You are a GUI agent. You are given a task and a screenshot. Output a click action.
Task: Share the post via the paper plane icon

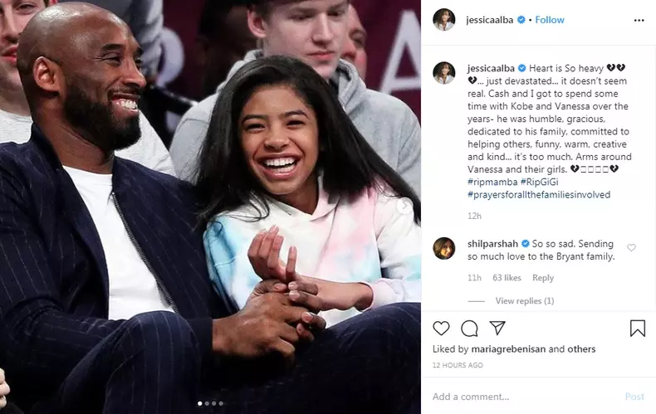(497, 329)
